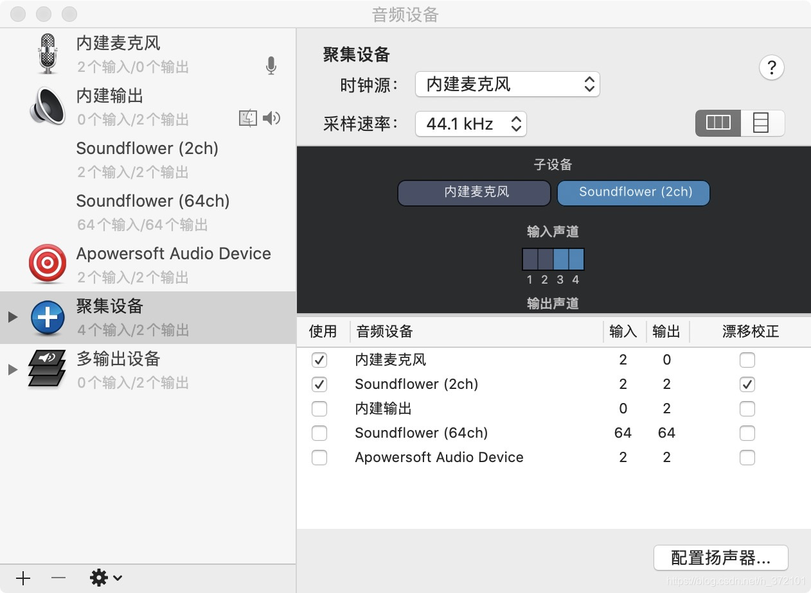Select Soundflower (2ch) in device sidebar
The width and height of the screenshot is (811, 593).
tap(148, 159)
